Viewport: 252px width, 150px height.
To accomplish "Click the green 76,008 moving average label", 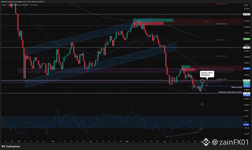I will click(247, 39).
